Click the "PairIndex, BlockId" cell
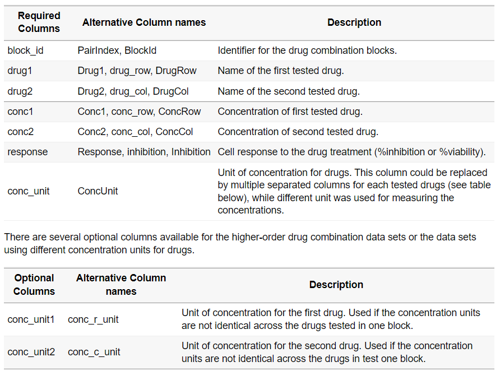 click(x=117, y=50)
